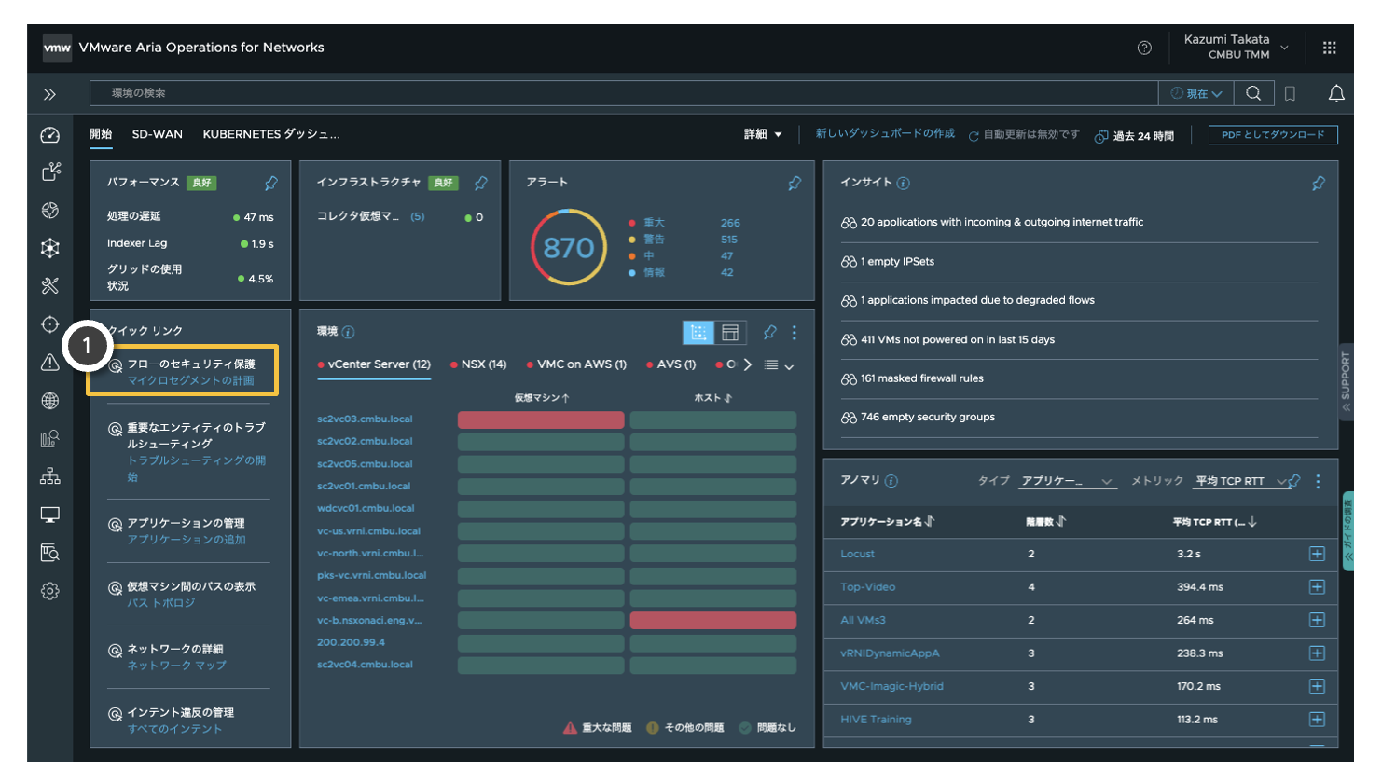
Task: Click PDF としてダウンロード button
Action: pyautogui.click(x=1273, y=135)
